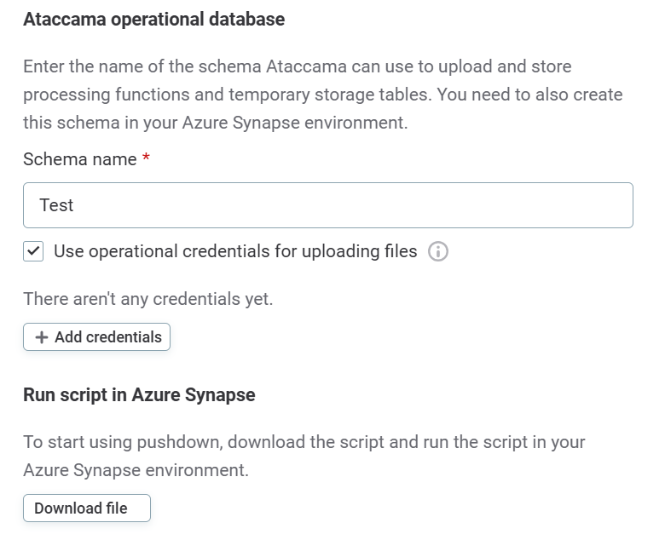
Task: Click the 'Schema name' field label
Action: click(x=79, y=159)
